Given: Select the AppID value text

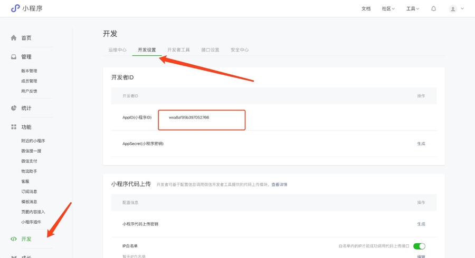Looking at the screenshot, I should tap(189, 117).
